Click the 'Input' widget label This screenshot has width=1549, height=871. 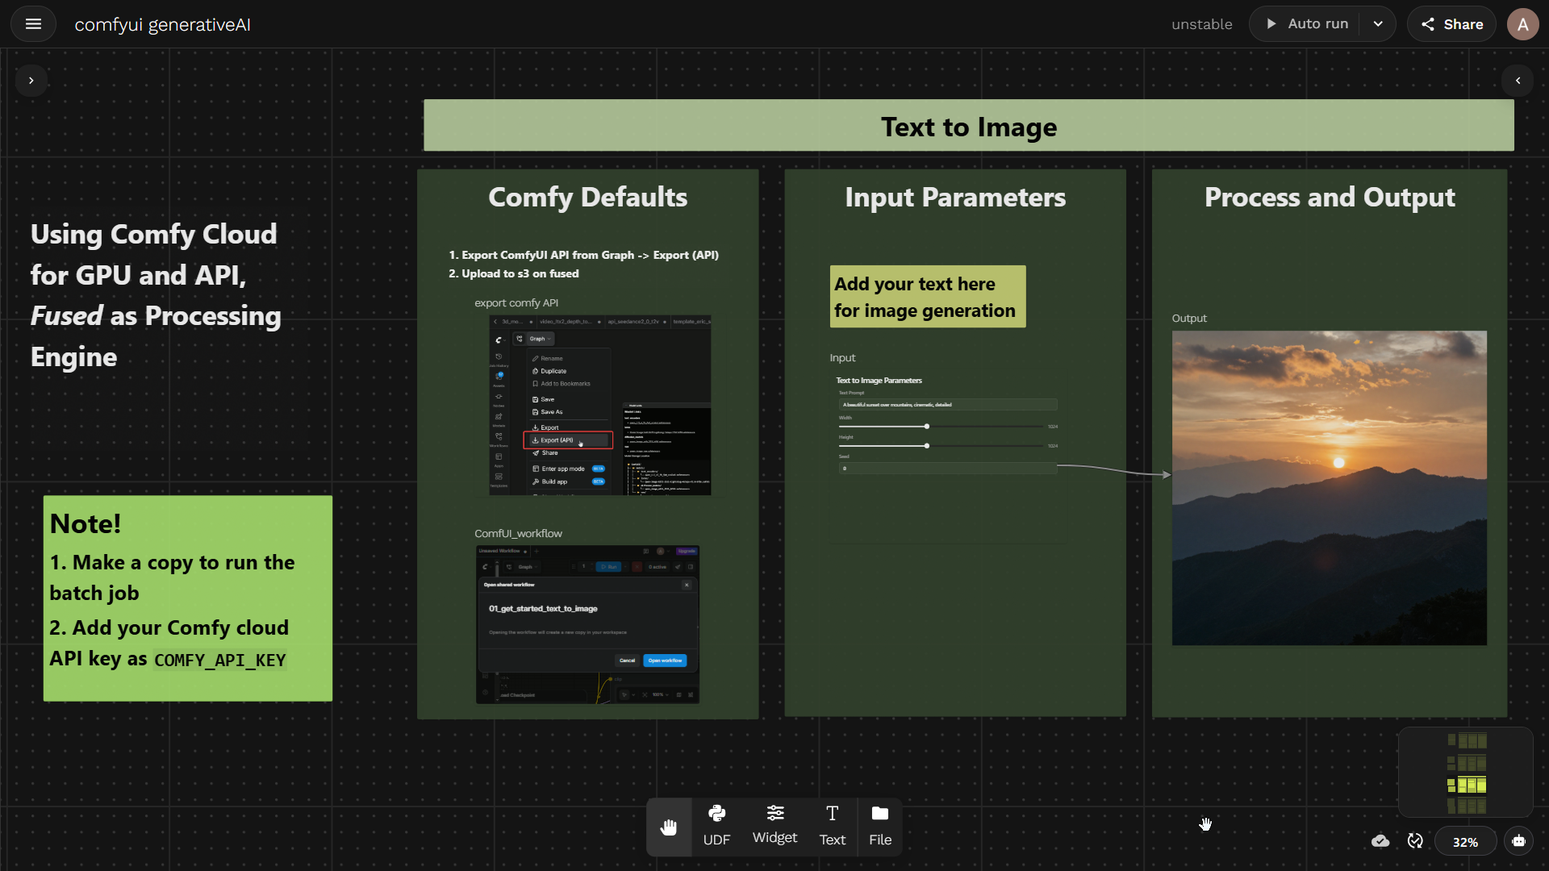click(x=842, y=358)
